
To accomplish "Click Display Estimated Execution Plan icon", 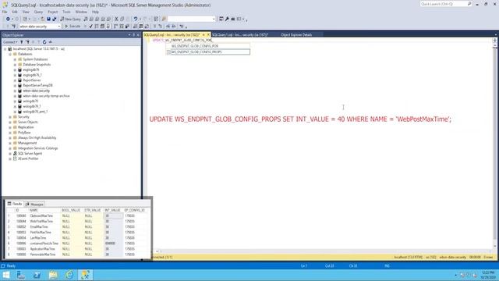I will (97, 27).
